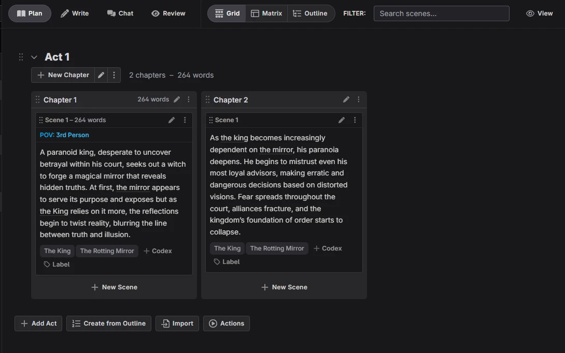
Task: Click the pencil icon on Chapter 1 Scene 1
Action: coord(172,120)
